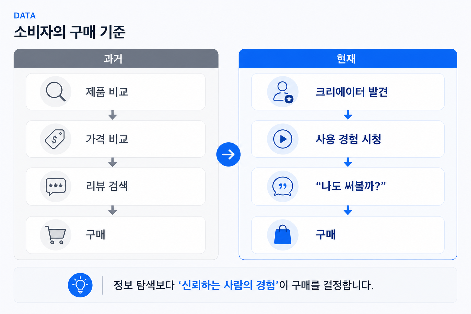Click the lightbulb icon in the bottom banner
Screen dimensions: 471x314
(x=80, y=285)
